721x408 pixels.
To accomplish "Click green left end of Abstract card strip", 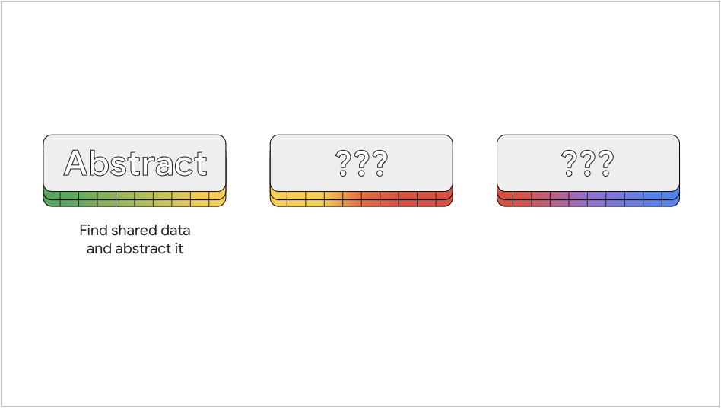I will click(x=52, y=198).
